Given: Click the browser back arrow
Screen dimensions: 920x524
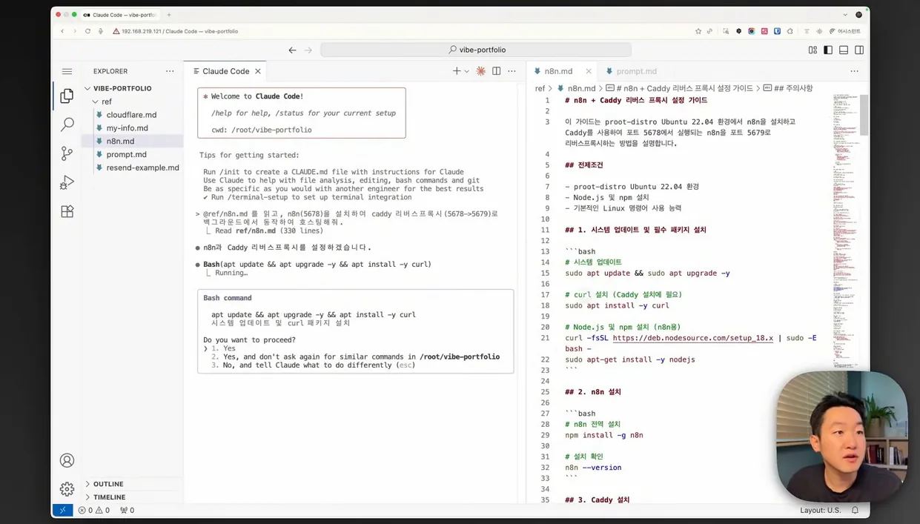Looking at the screenshot, I should click(62, 31).
